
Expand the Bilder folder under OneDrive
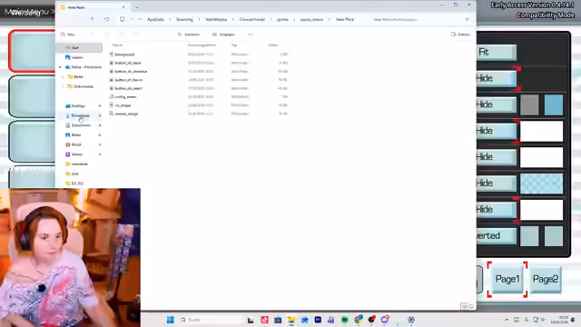[63, 76]
